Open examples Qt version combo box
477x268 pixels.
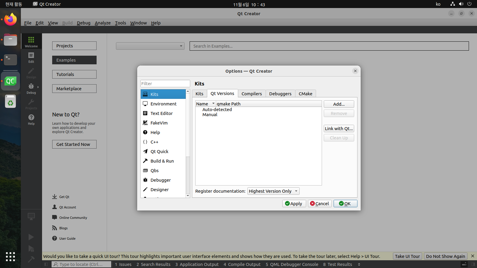pyautogui.click(x=150, y=46)
